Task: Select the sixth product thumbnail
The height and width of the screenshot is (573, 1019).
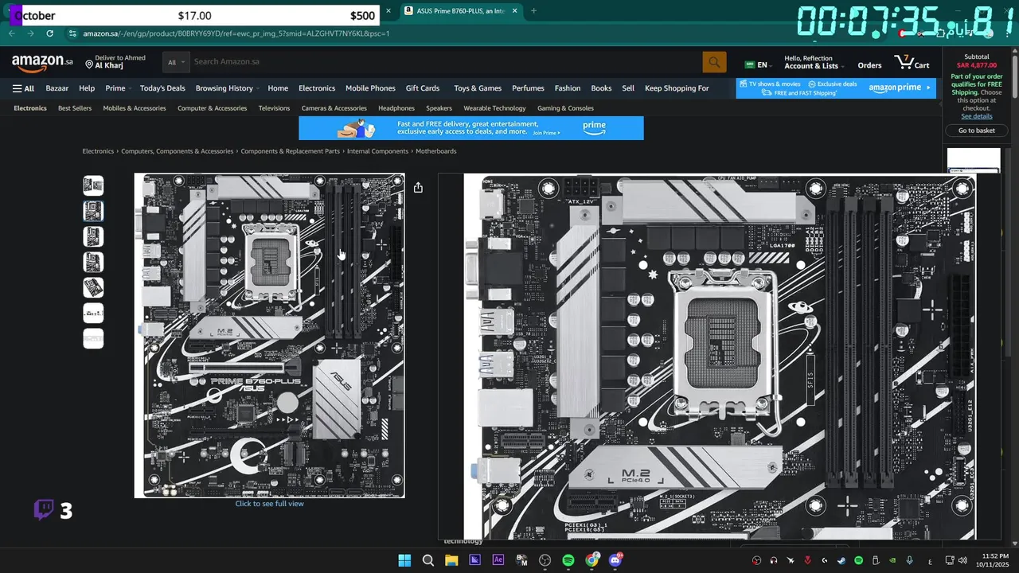Action: point(93,313)
